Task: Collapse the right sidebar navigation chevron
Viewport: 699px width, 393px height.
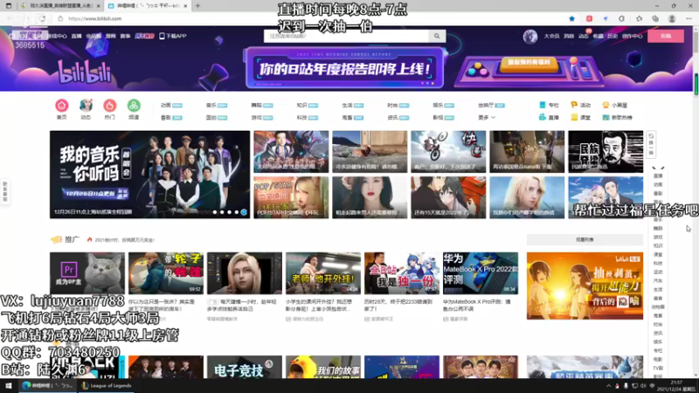Action: click(658, 169)
